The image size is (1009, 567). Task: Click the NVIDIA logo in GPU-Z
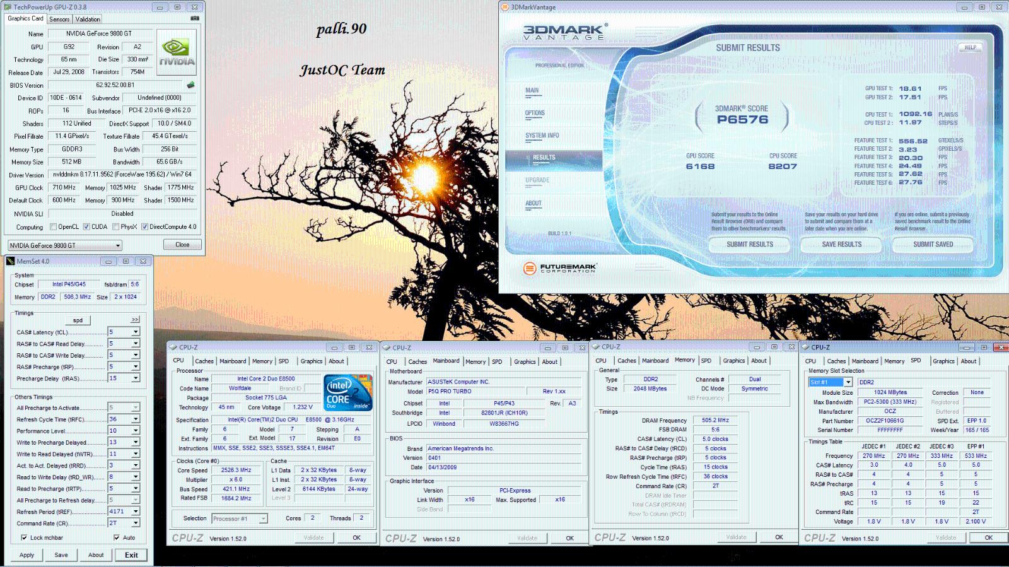[177, 53]
